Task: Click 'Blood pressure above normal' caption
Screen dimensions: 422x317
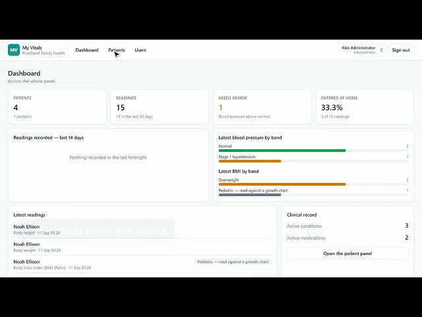Action: tap(244, 116)
